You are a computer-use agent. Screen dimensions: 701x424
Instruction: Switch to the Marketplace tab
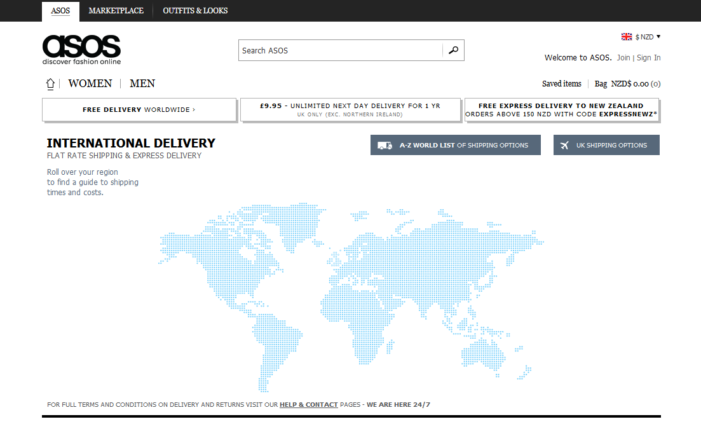(x=116, y=11)
